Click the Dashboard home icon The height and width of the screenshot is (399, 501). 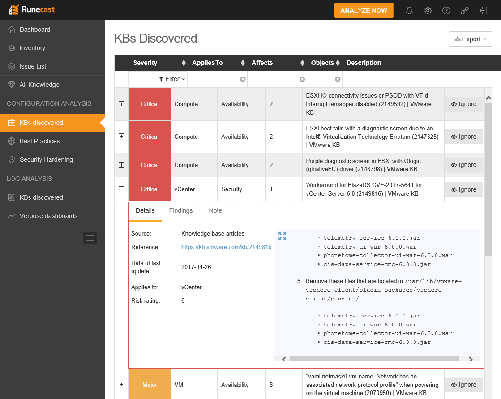(12, 30)
